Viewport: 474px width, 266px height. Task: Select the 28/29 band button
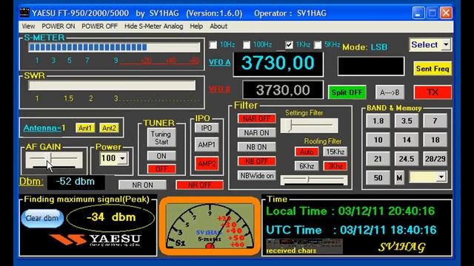pos(435,159)
